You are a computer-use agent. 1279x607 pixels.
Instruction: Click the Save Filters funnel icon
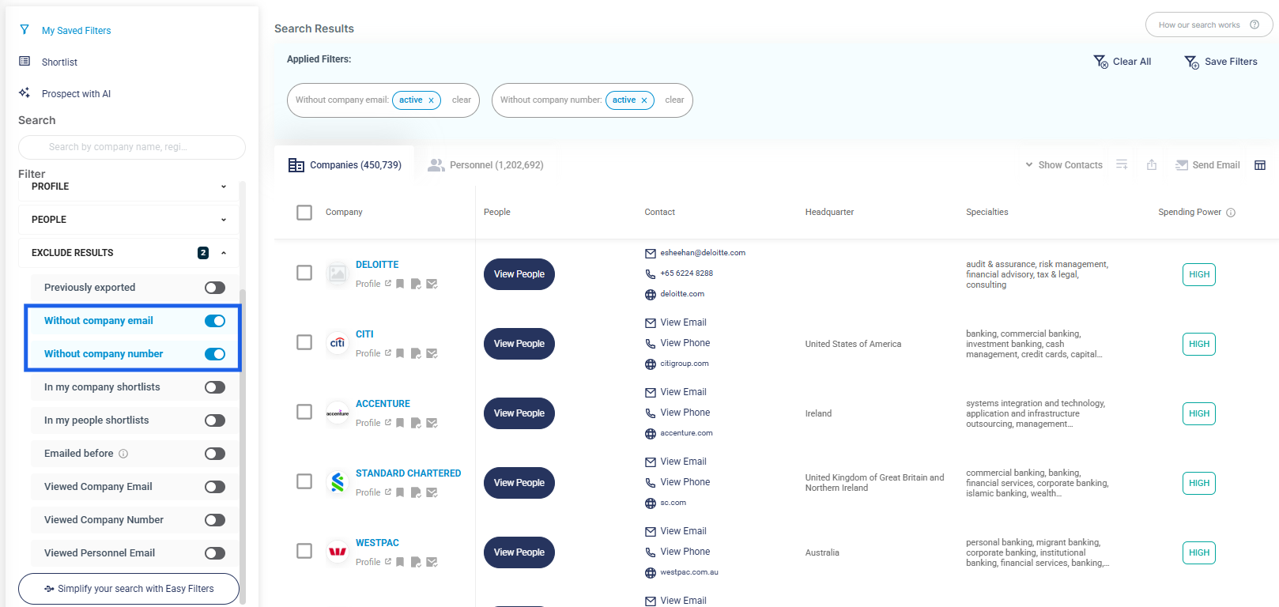[1192, 62]
